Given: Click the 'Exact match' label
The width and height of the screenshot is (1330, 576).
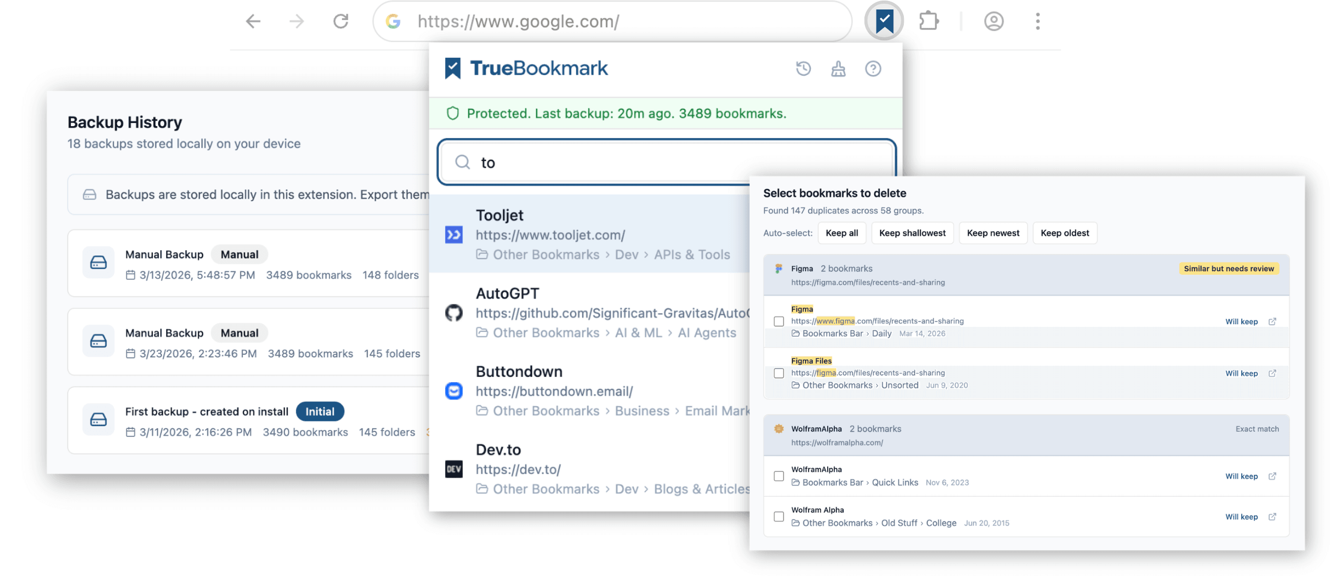Looking at the screenshot, I should pyautogui.click(x=1257, y=429).
